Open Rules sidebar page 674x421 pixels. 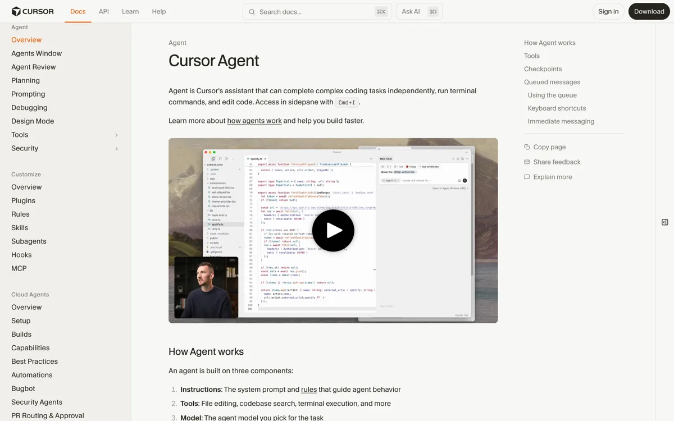tap(20, 214)
